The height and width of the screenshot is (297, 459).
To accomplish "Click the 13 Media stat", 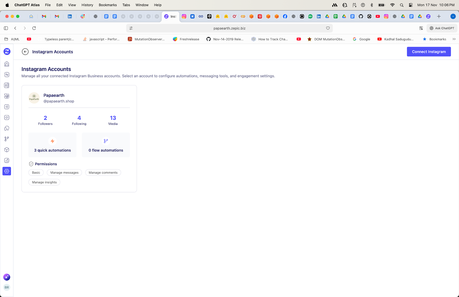I will 113,120.
